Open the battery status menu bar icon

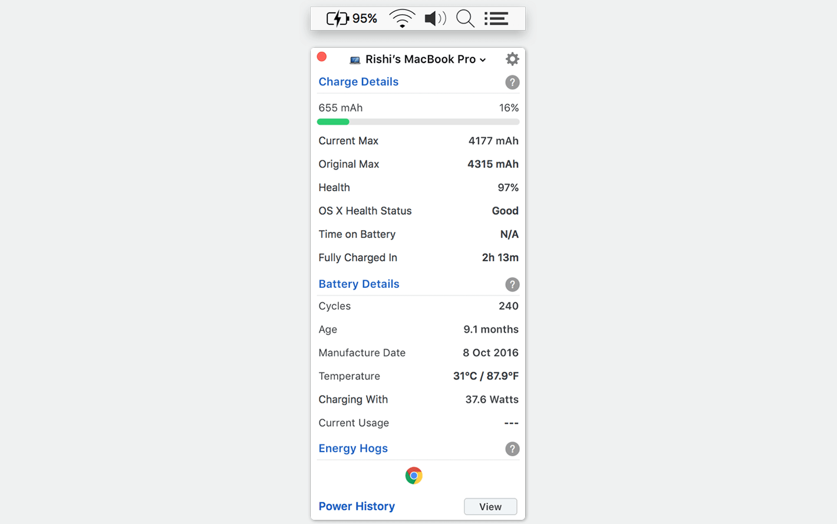[x=338, y=19]
